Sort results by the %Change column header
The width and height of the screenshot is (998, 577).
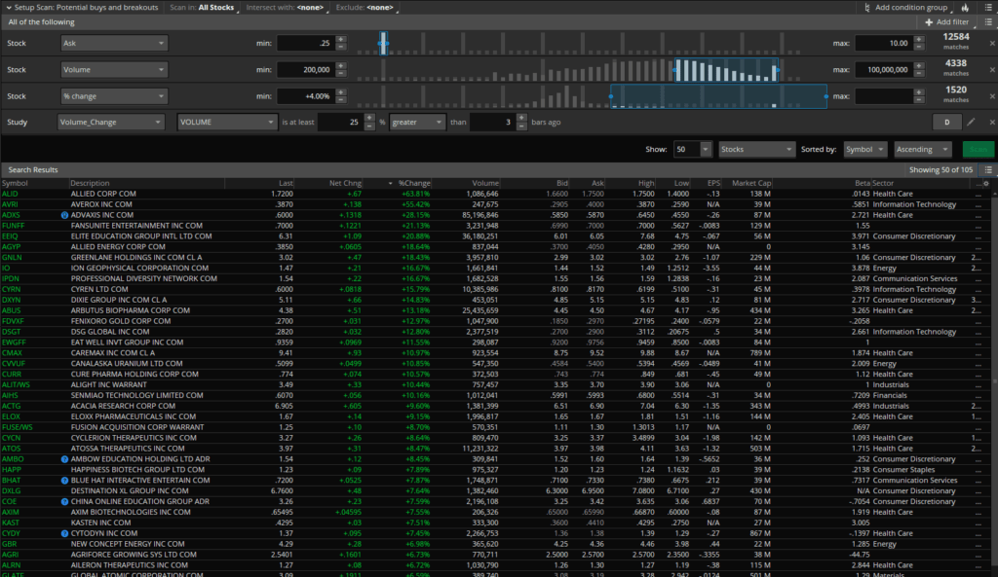tap(413, 183)
